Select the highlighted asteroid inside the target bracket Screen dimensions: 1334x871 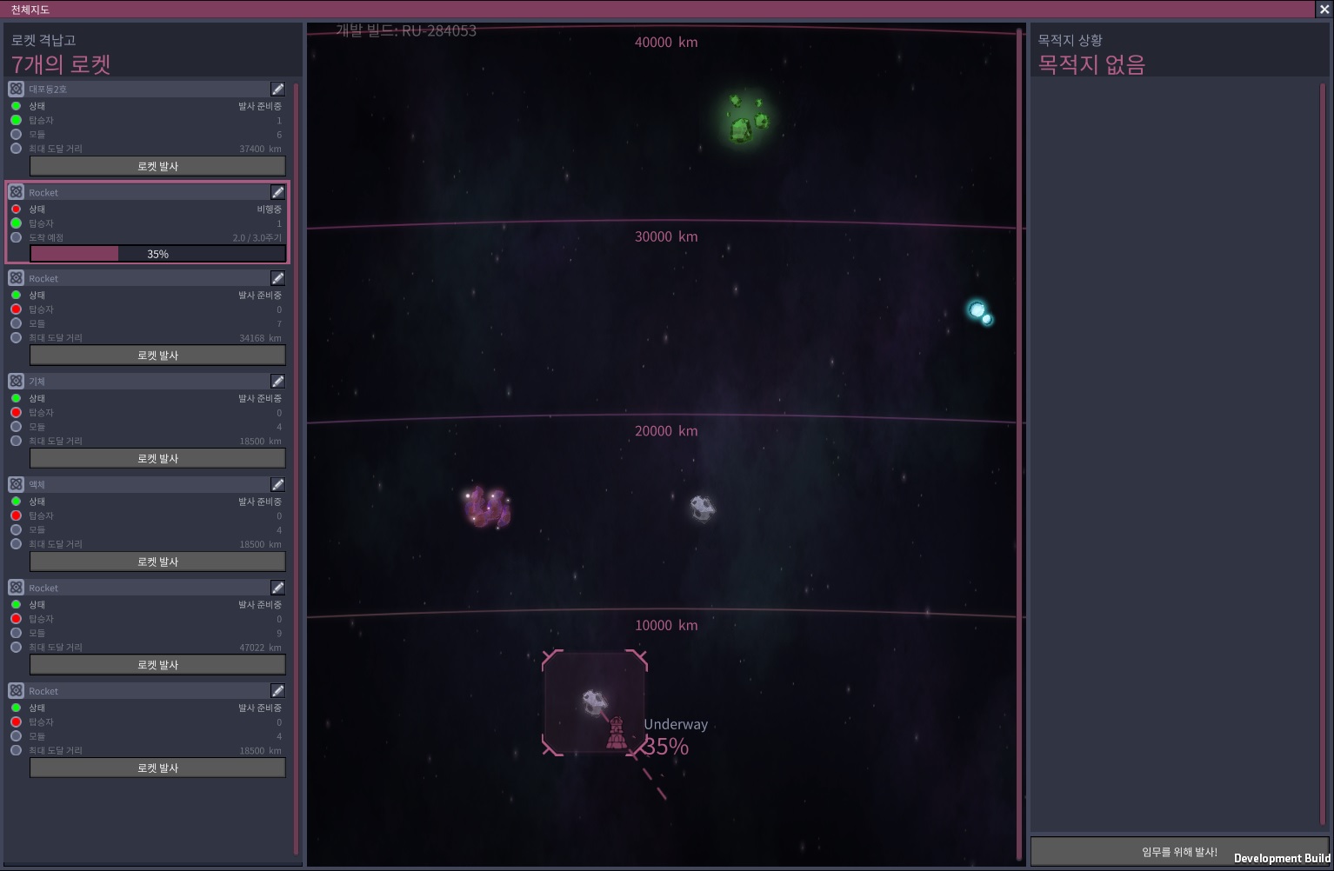(x=594, y=701)
